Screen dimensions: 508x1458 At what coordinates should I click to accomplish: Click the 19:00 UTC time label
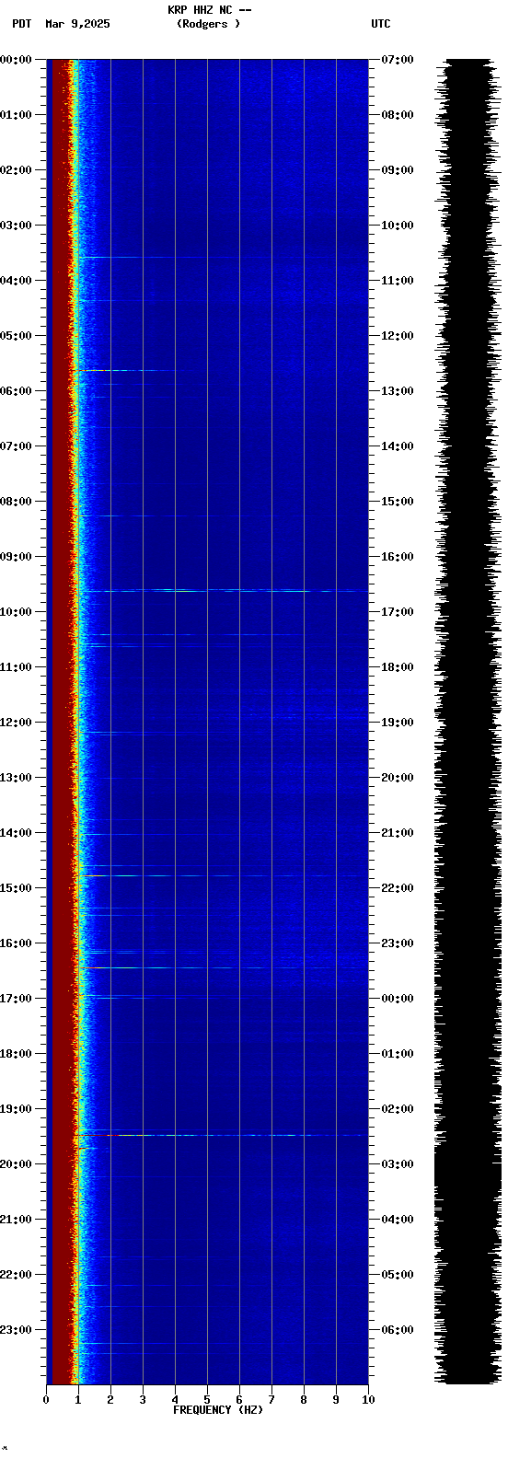tap(397, 723)
